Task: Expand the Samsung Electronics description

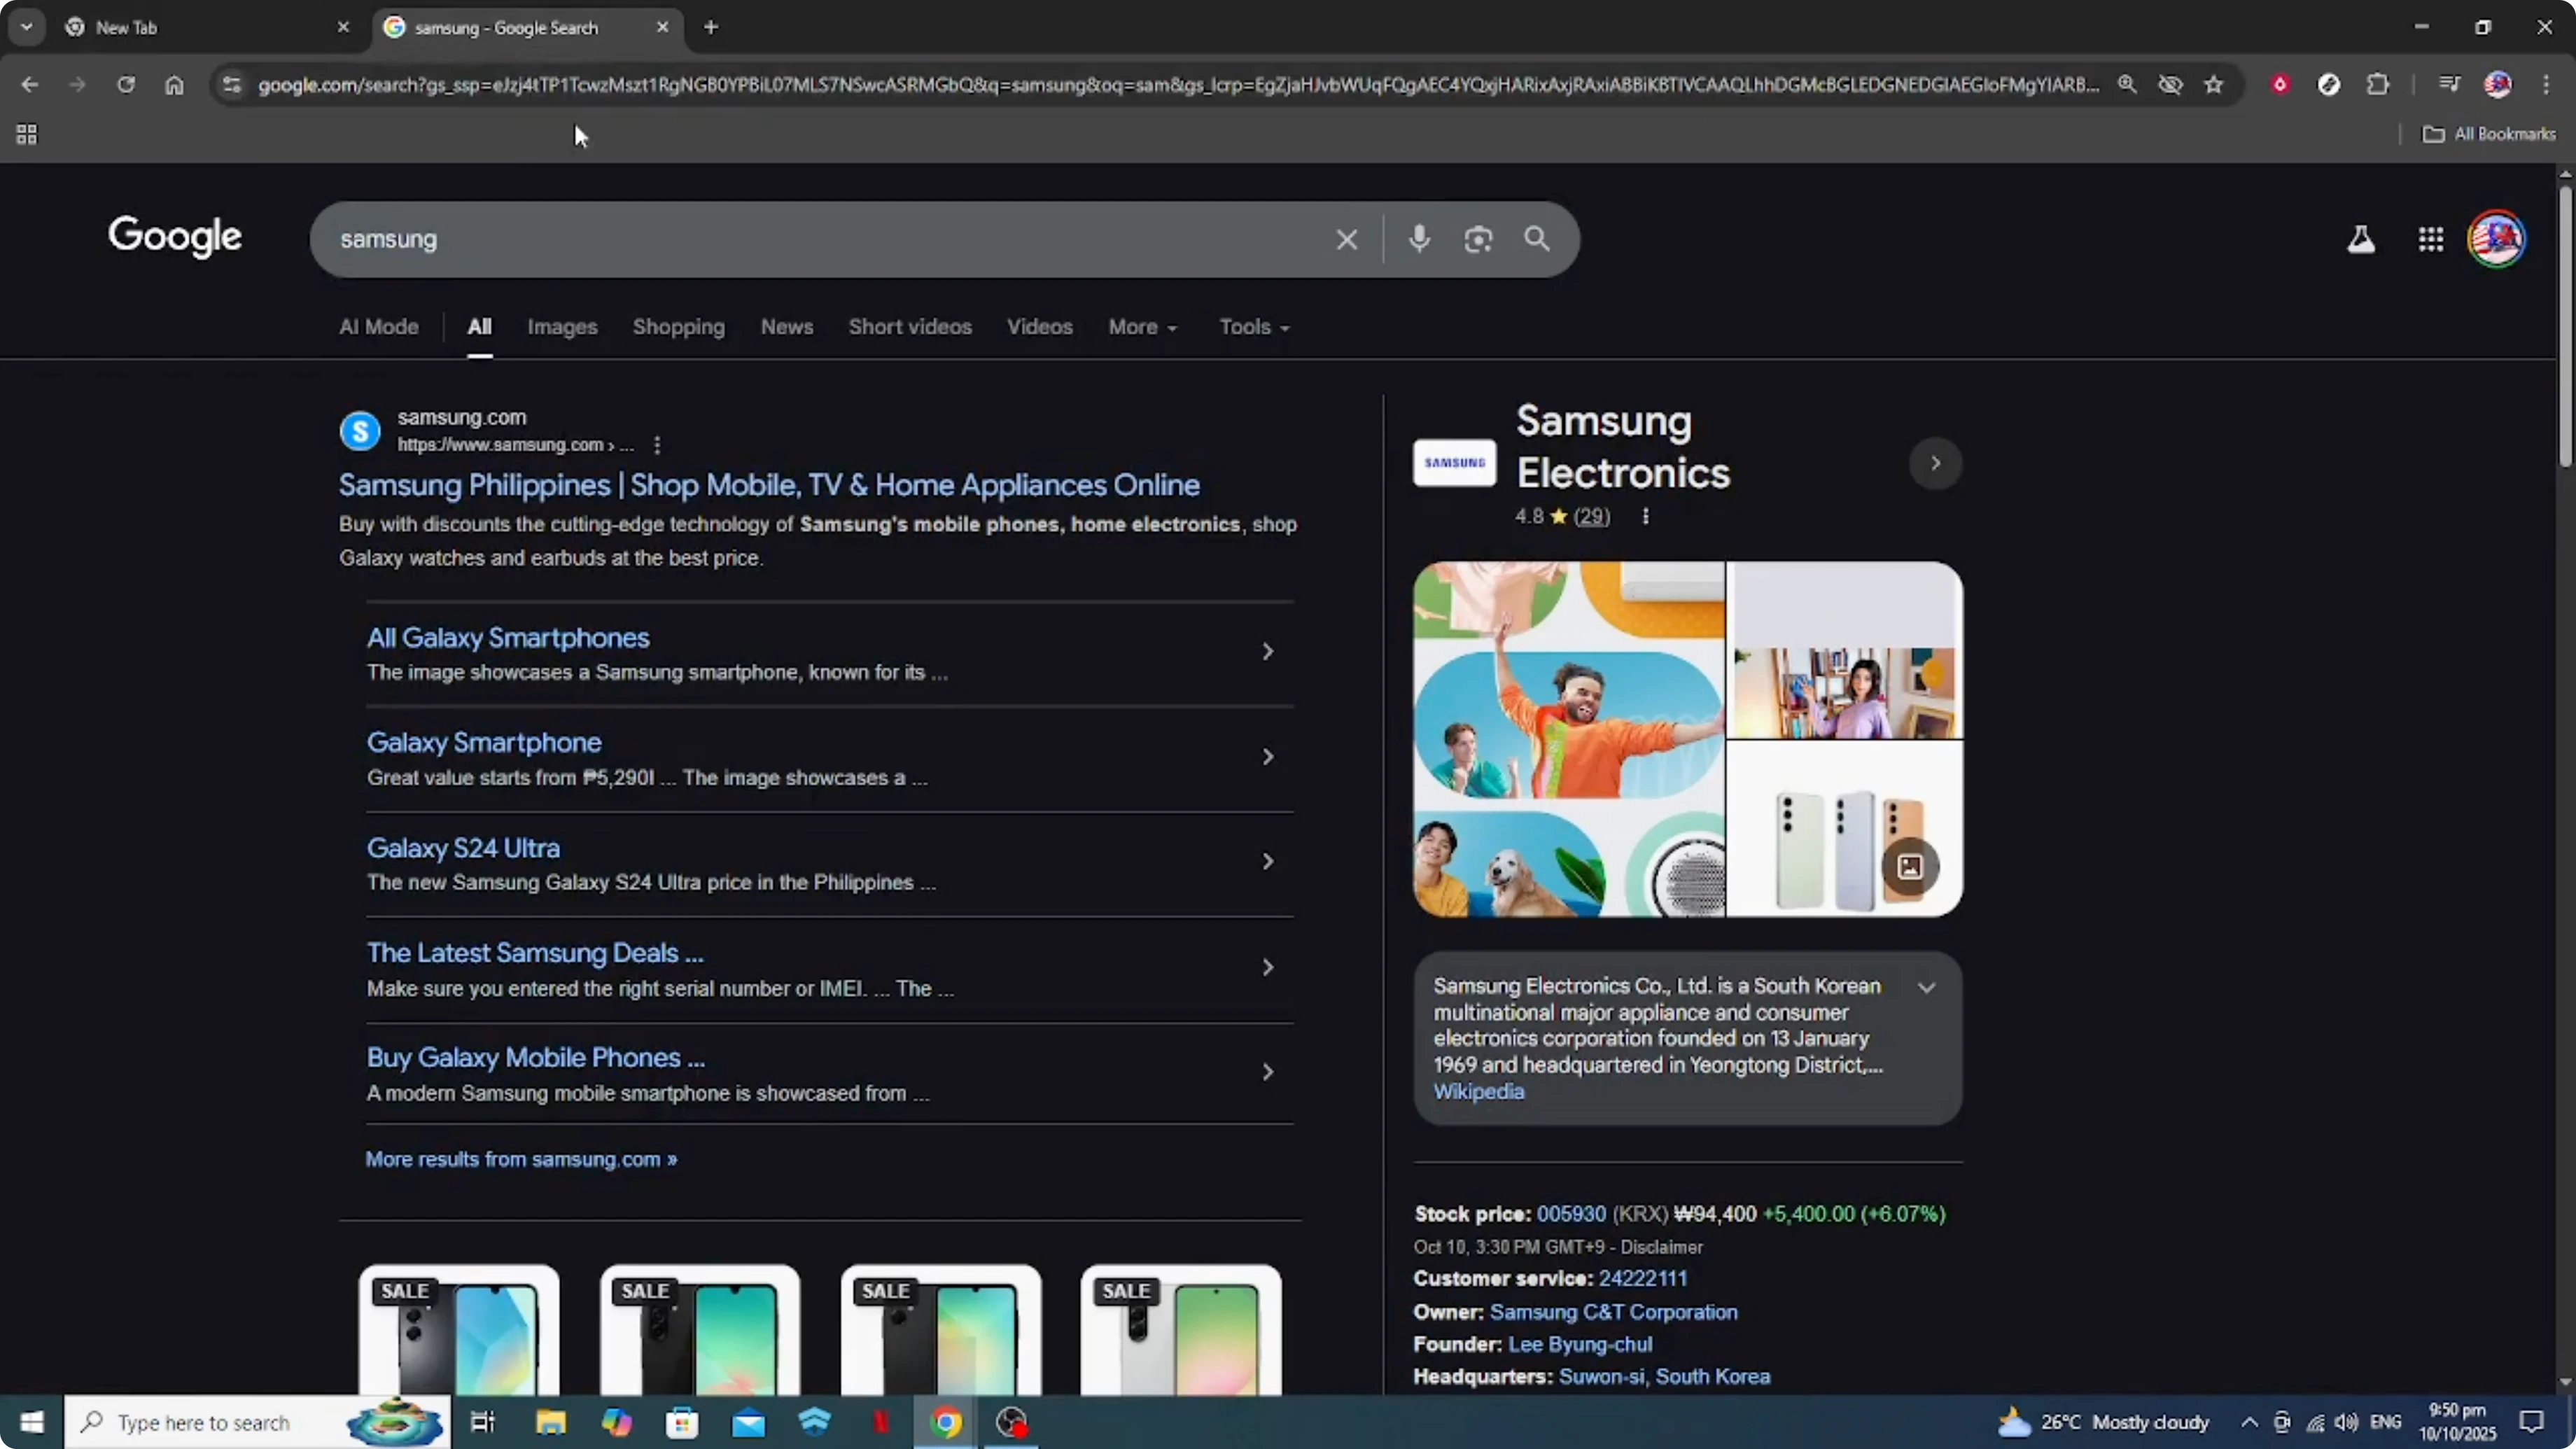Action: pyautogui.click(x=1927, y=988)
